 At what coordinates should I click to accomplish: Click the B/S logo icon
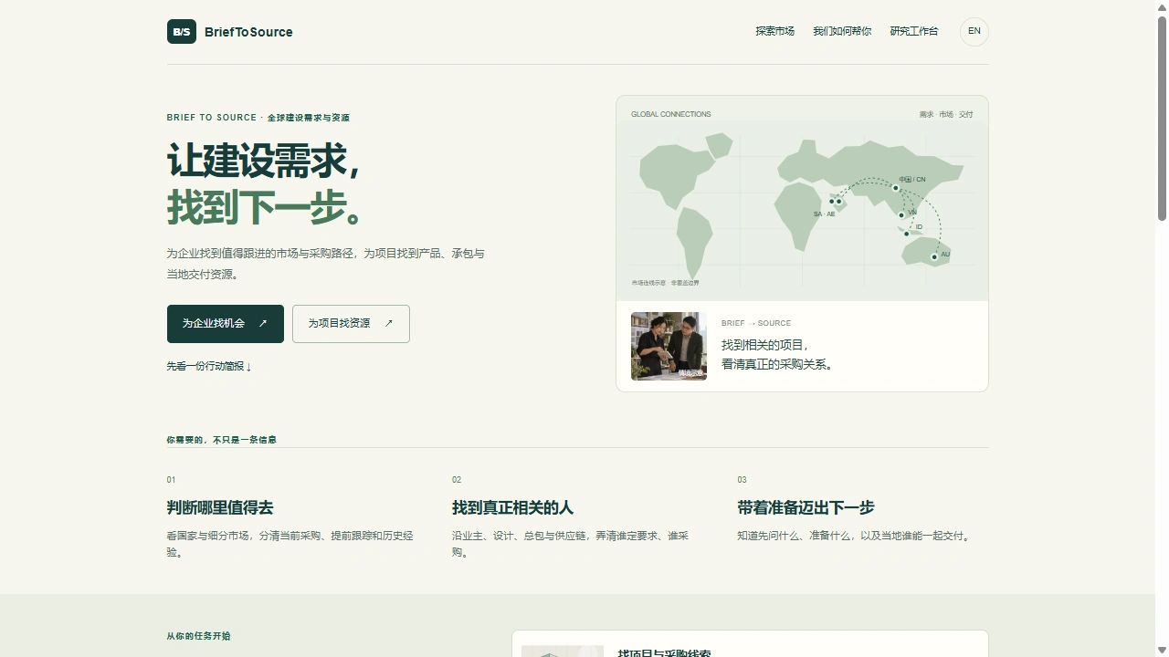coord(182,32)
